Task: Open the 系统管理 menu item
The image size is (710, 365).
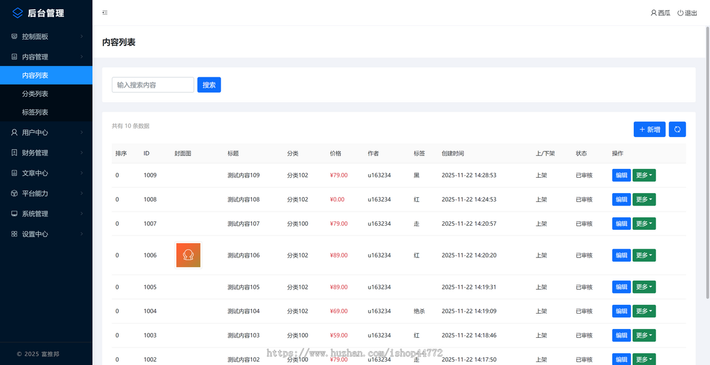Action: pos(46,214)
